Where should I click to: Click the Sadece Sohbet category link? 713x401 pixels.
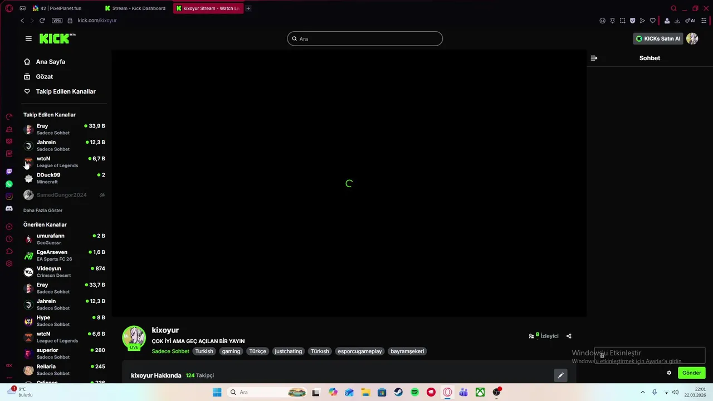click(x=170, y=351)
